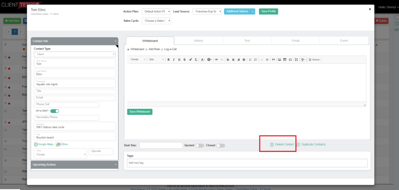Toggle bold formatting in Whiteboard editor
The image size is (399, 190).
168,60
